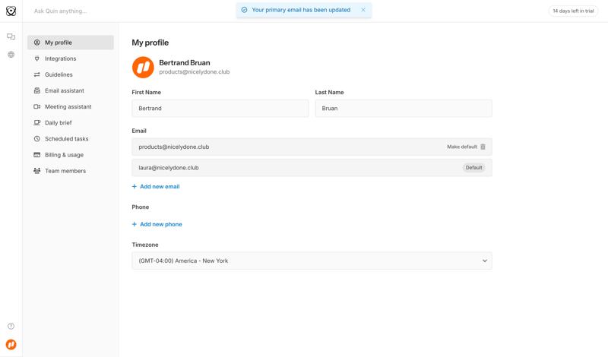
Task: Click the user avatar at bottom left
Action: click(11, 345)
